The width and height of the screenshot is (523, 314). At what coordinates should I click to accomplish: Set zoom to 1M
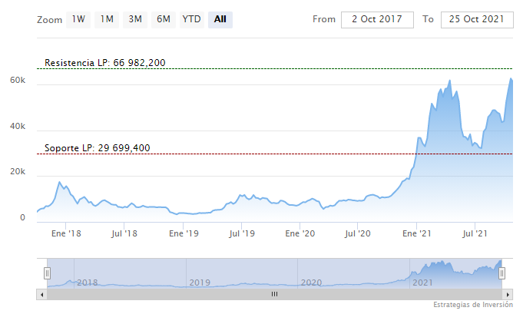coord(107,19)
